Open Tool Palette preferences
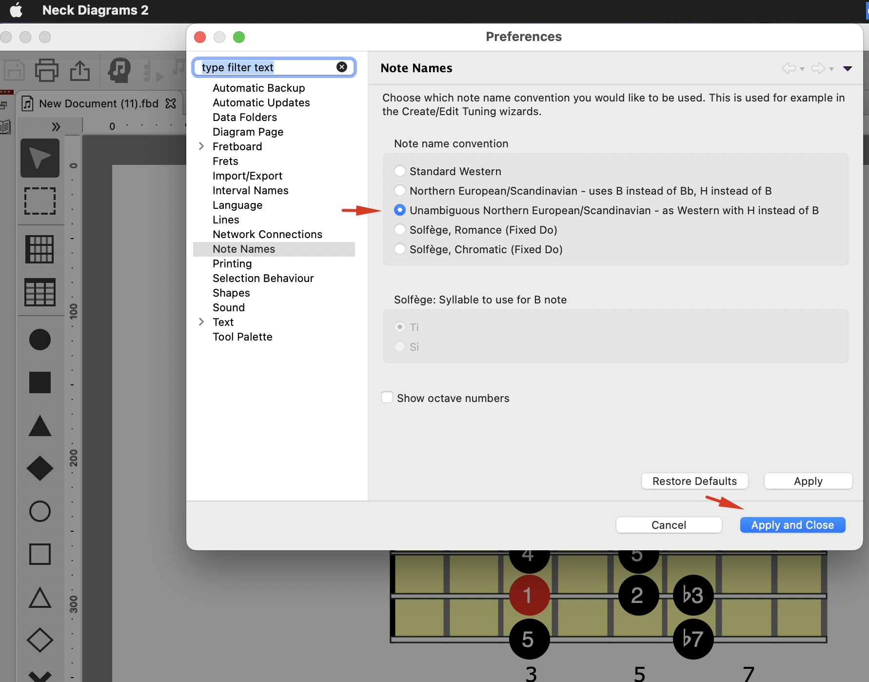Viewport: 869px width, 682px height. click(x=243, y=337)
